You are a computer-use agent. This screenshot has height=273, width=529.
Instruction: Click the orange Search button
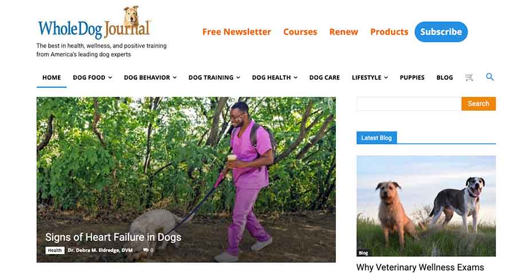[479, 104]
